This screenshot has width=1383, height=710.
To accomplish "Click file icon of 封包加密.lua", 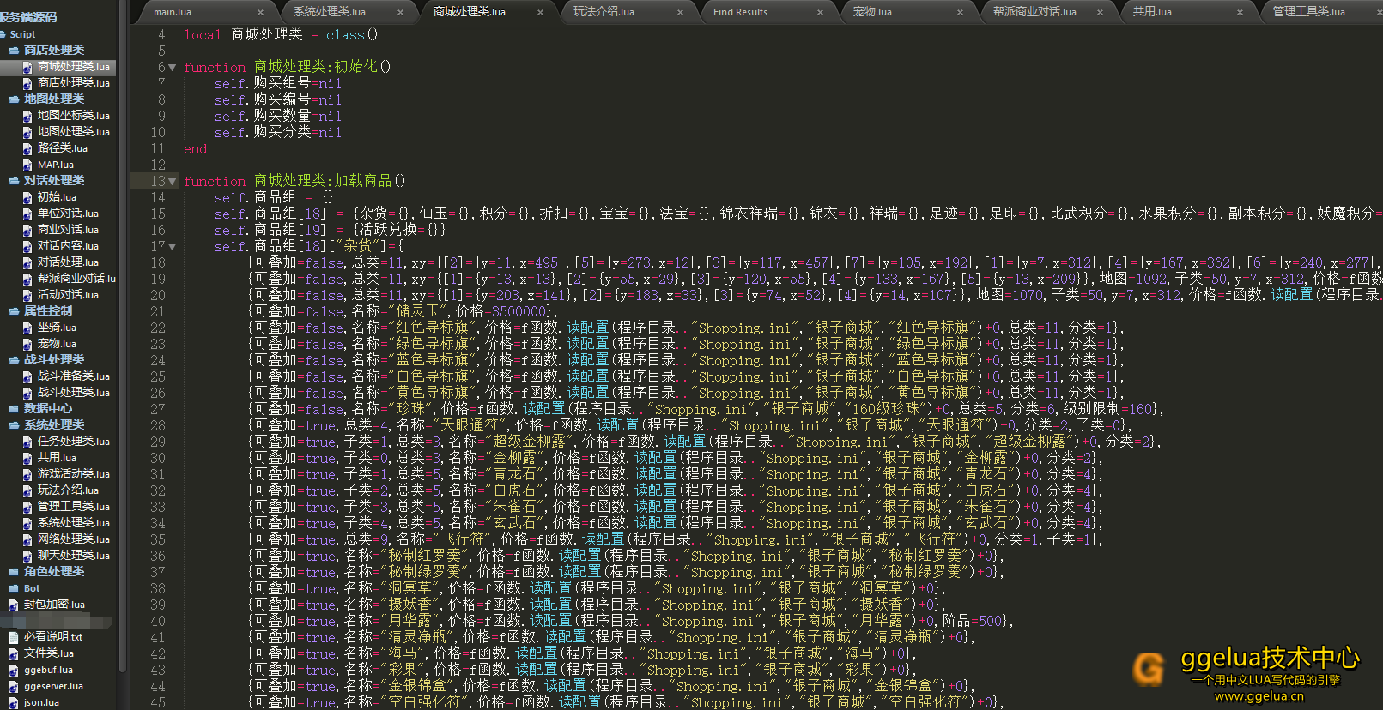I will (x=14, y=605).
